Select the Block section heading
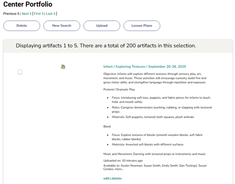235x184 pixels. pos(107,127)
